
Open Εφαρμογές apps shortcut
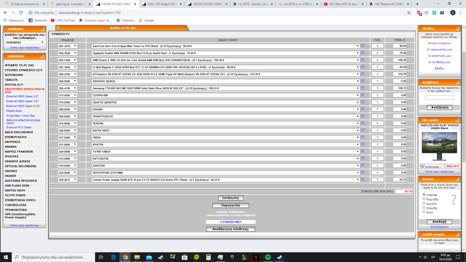point(13,20)
